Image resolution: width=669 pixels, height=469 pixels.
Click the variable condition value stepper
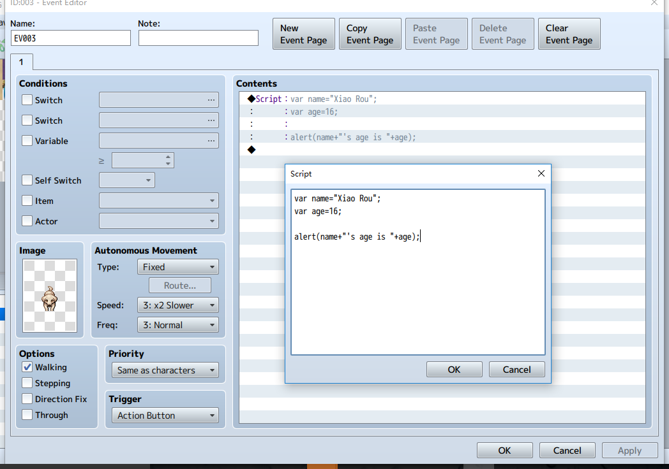click(x=143, y=161)
